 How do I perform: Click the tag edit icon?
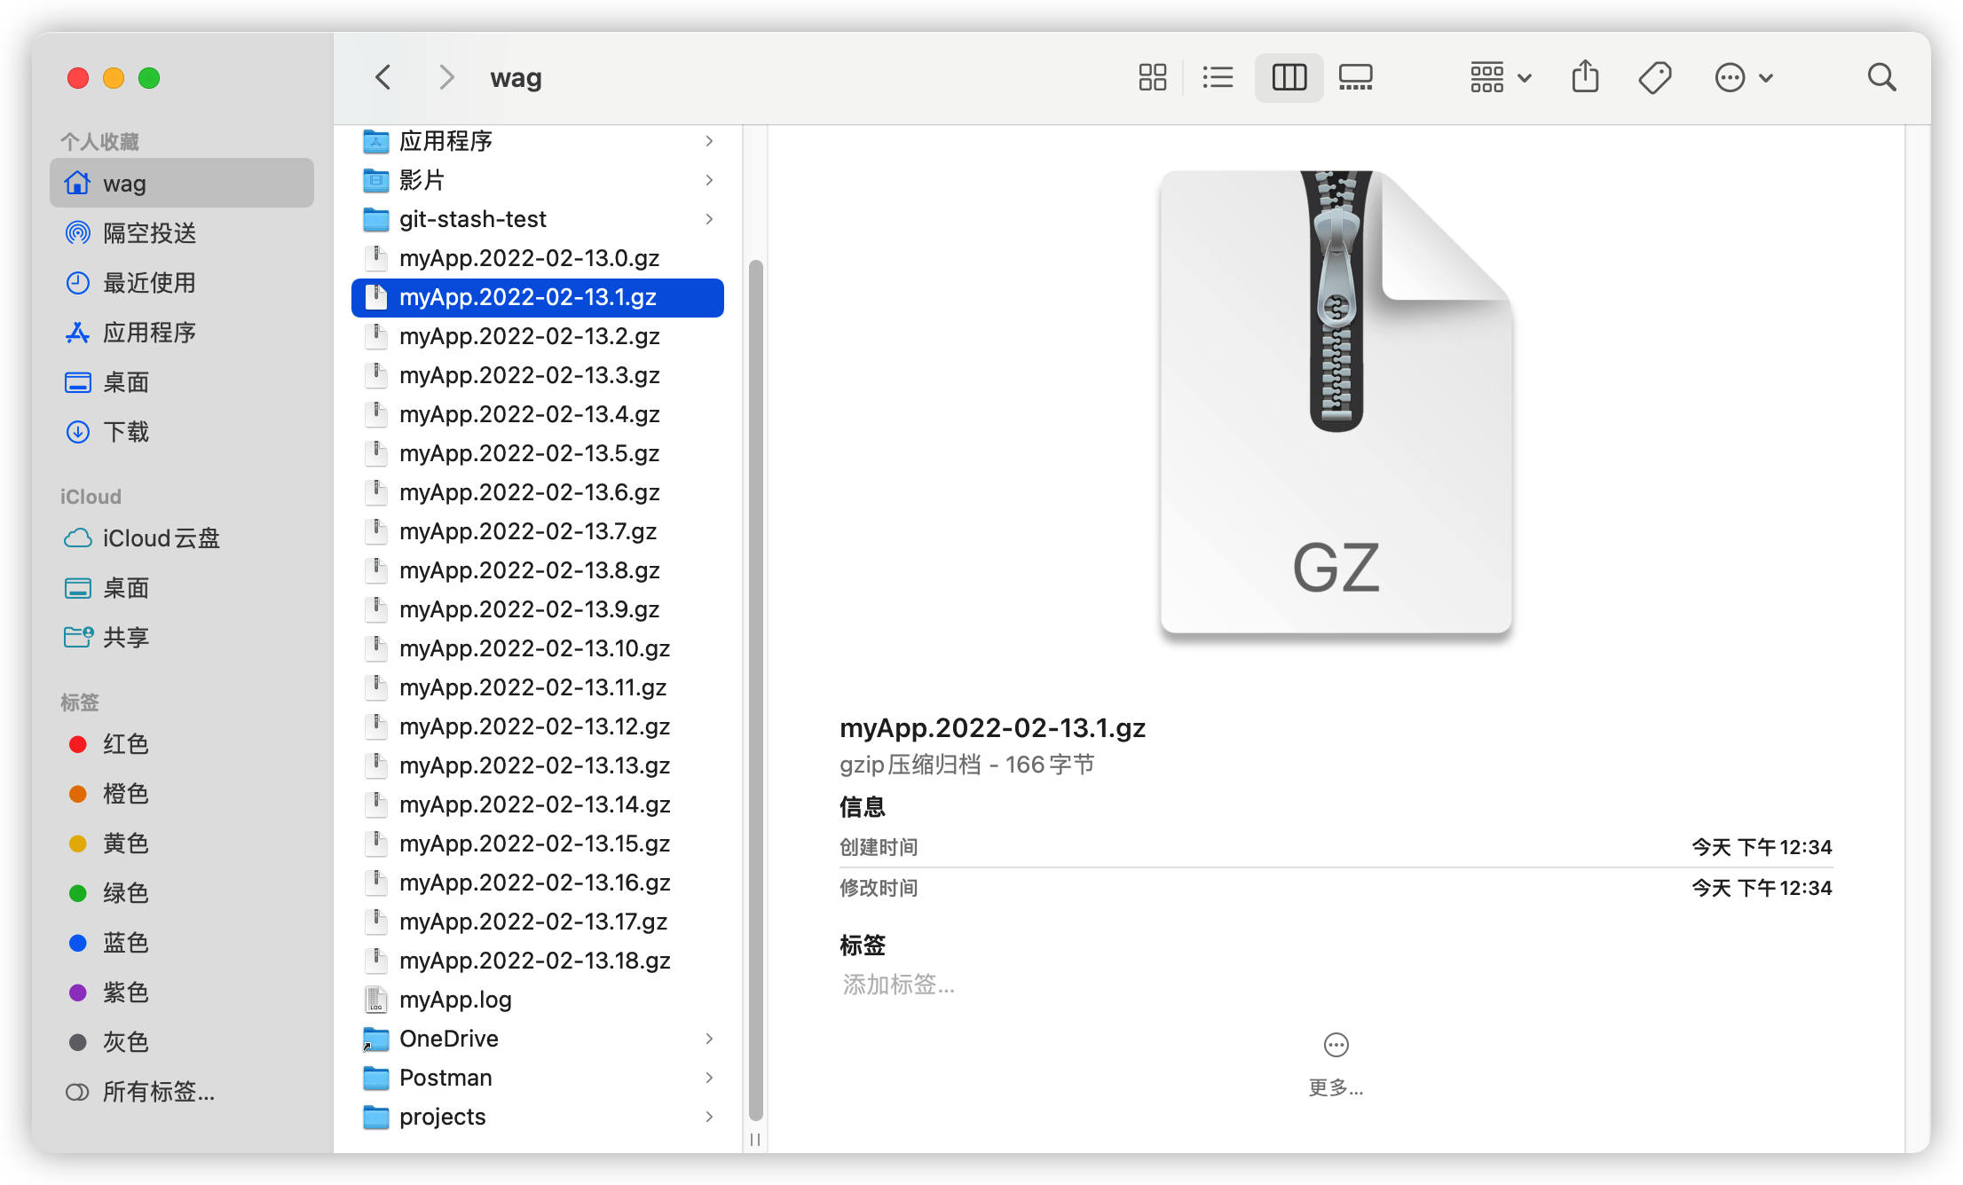1654,77
